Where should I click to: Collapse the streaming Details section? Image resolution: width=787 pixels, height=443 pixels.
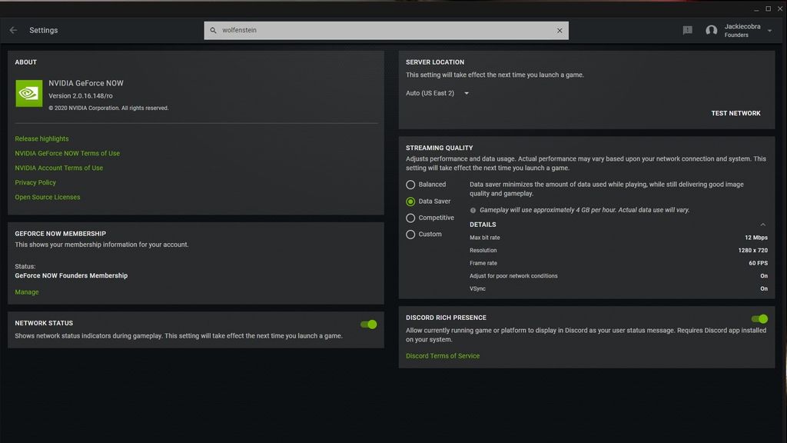tap(762, 224)
